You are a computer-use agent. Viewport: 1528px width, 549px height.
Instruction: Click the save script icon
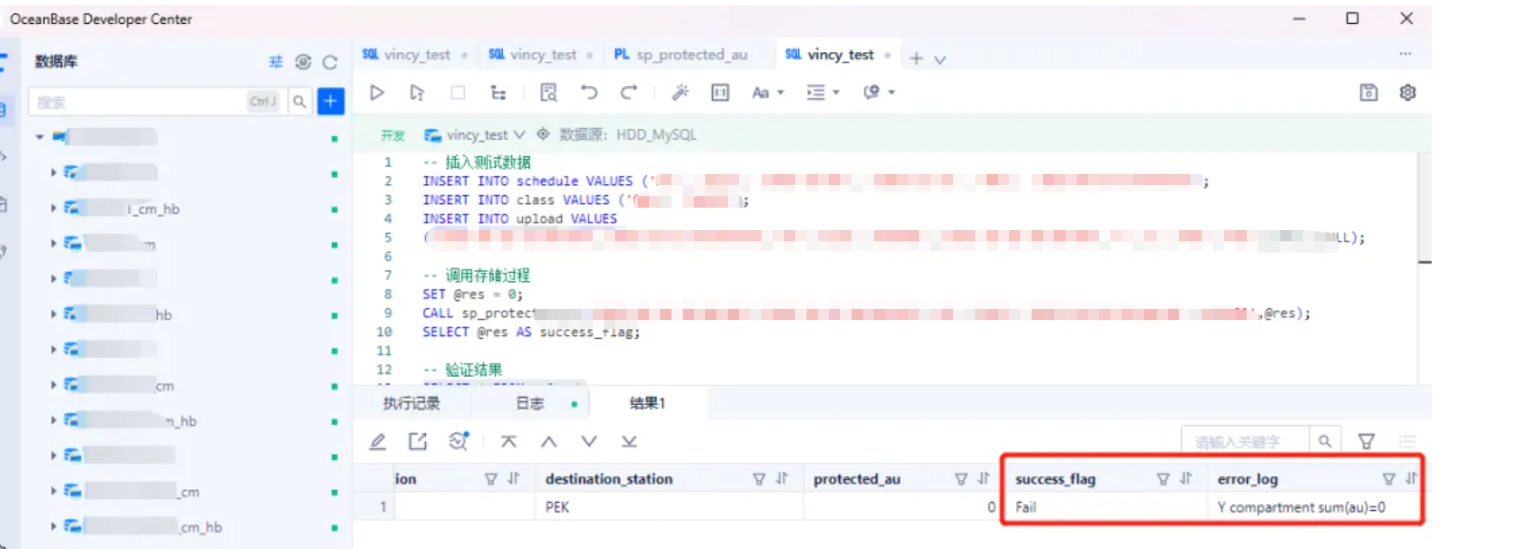coord(1368,93)
